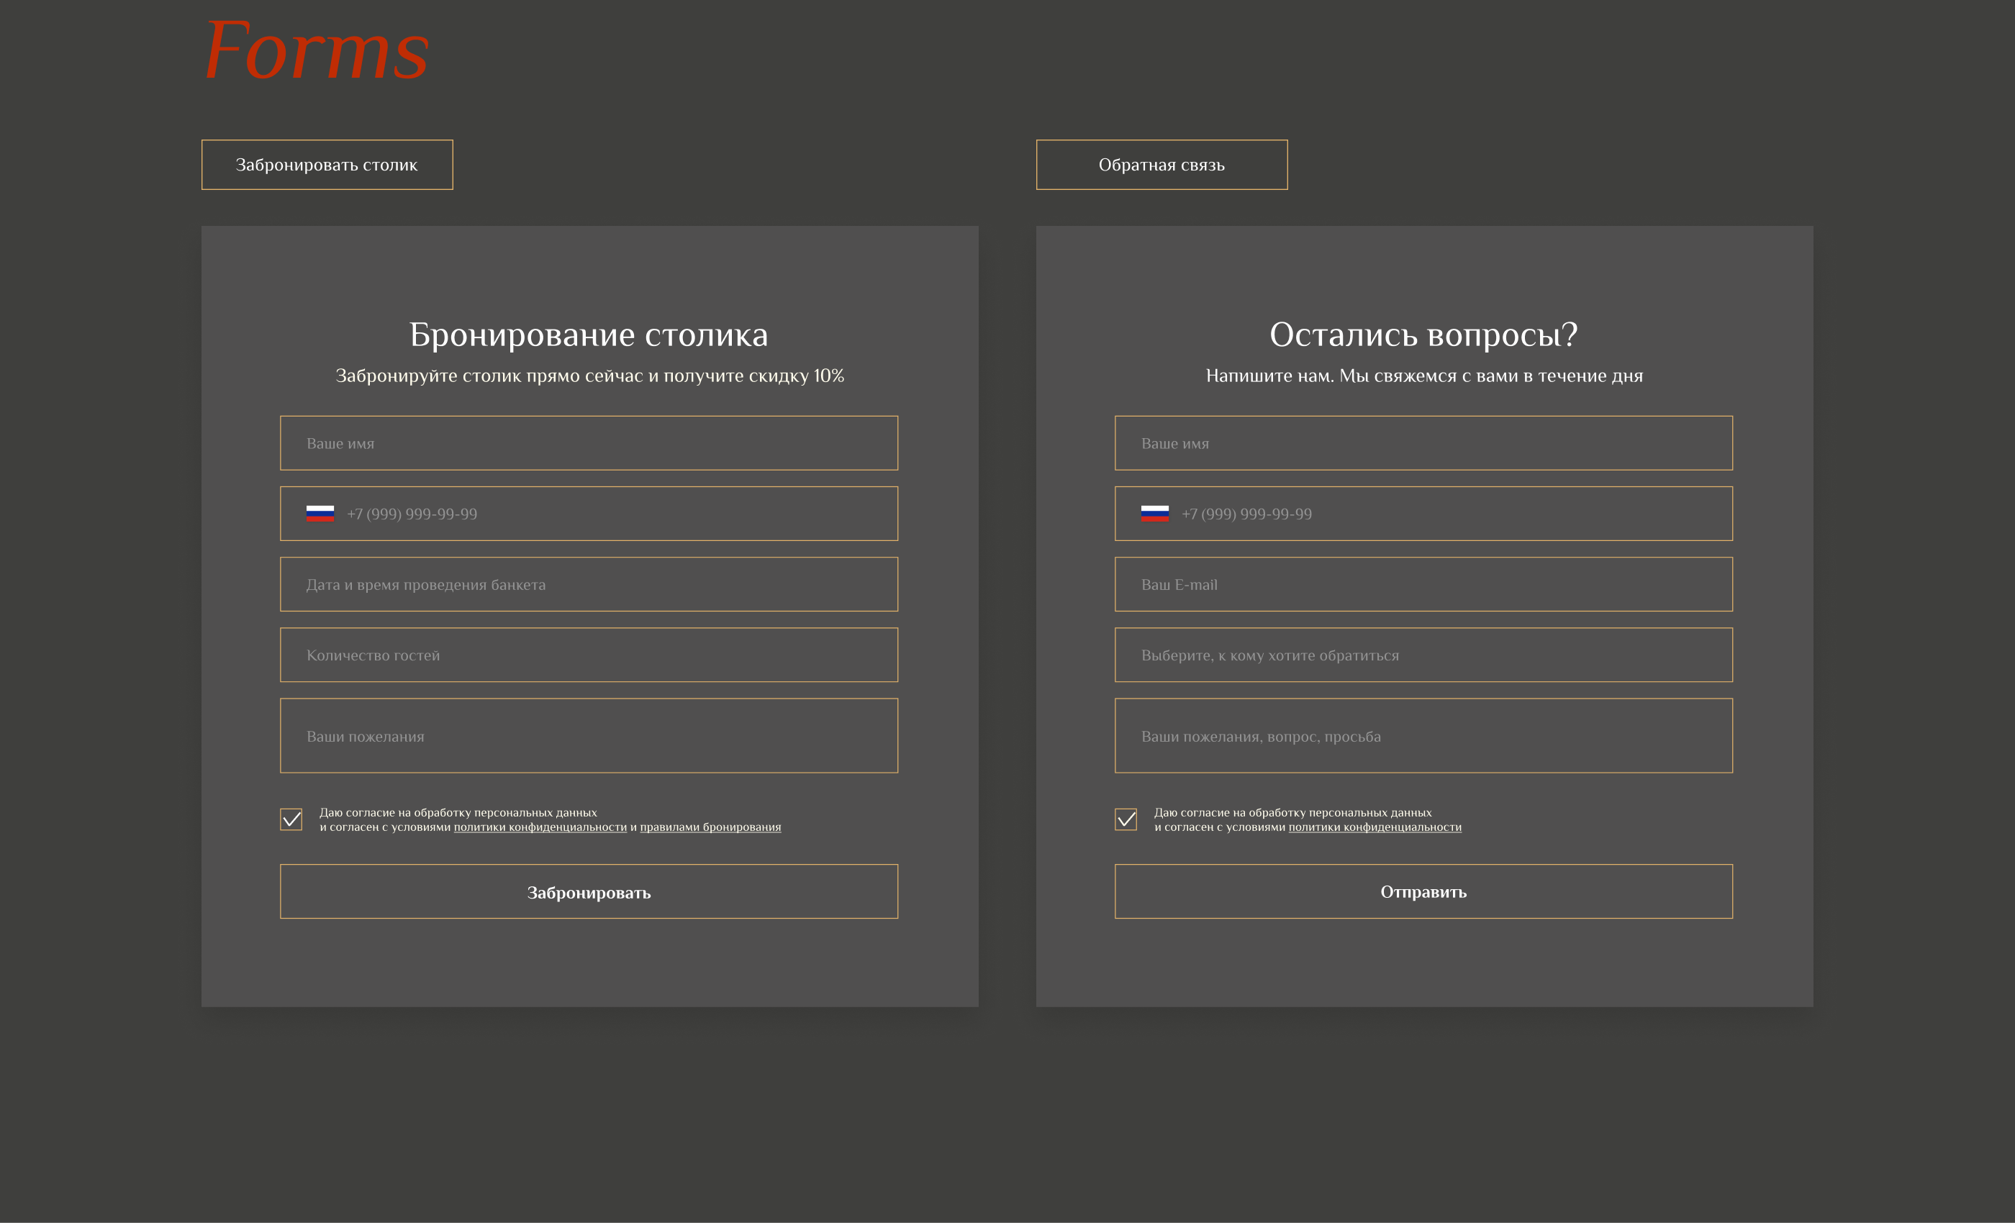This screenshot has width=2015, height=1223.
Task: Click the Russian flag in booking form
Action: pos(320,514)
